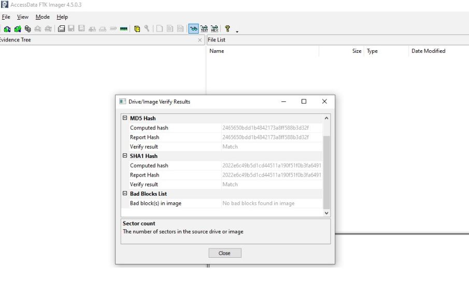Click the FTK Imager application title icon
The image size is (469, 296).
click(x=5, y=5)
